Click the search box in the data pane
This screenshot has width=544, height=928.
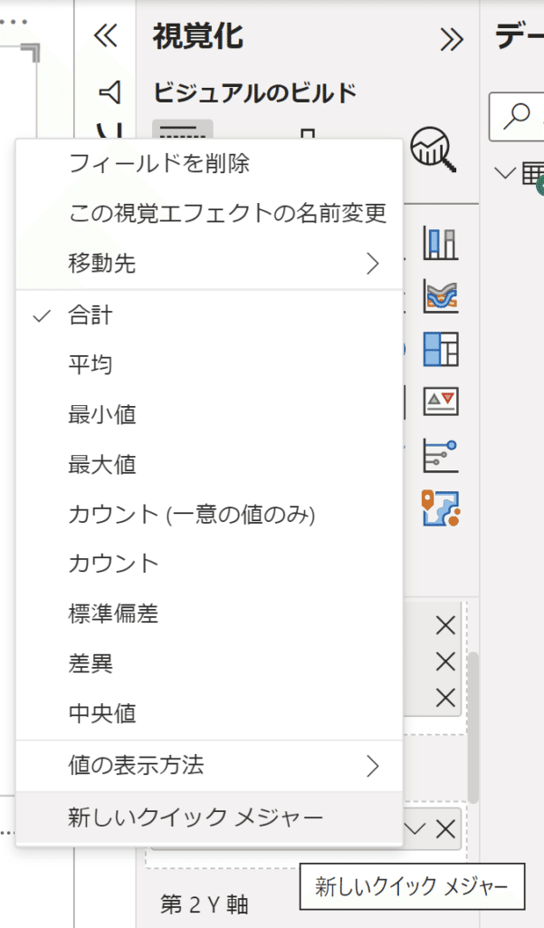tap(520, 115)
